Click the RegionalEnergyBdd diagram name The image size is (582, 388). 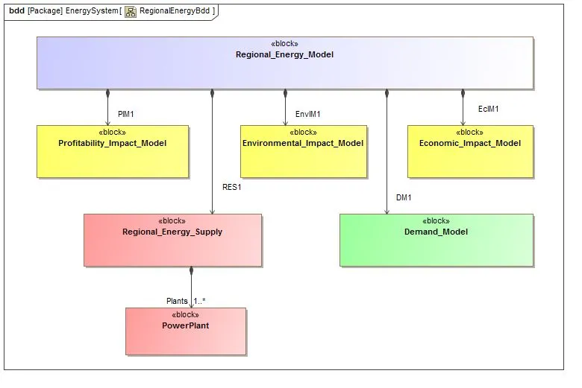pos(175,10)
